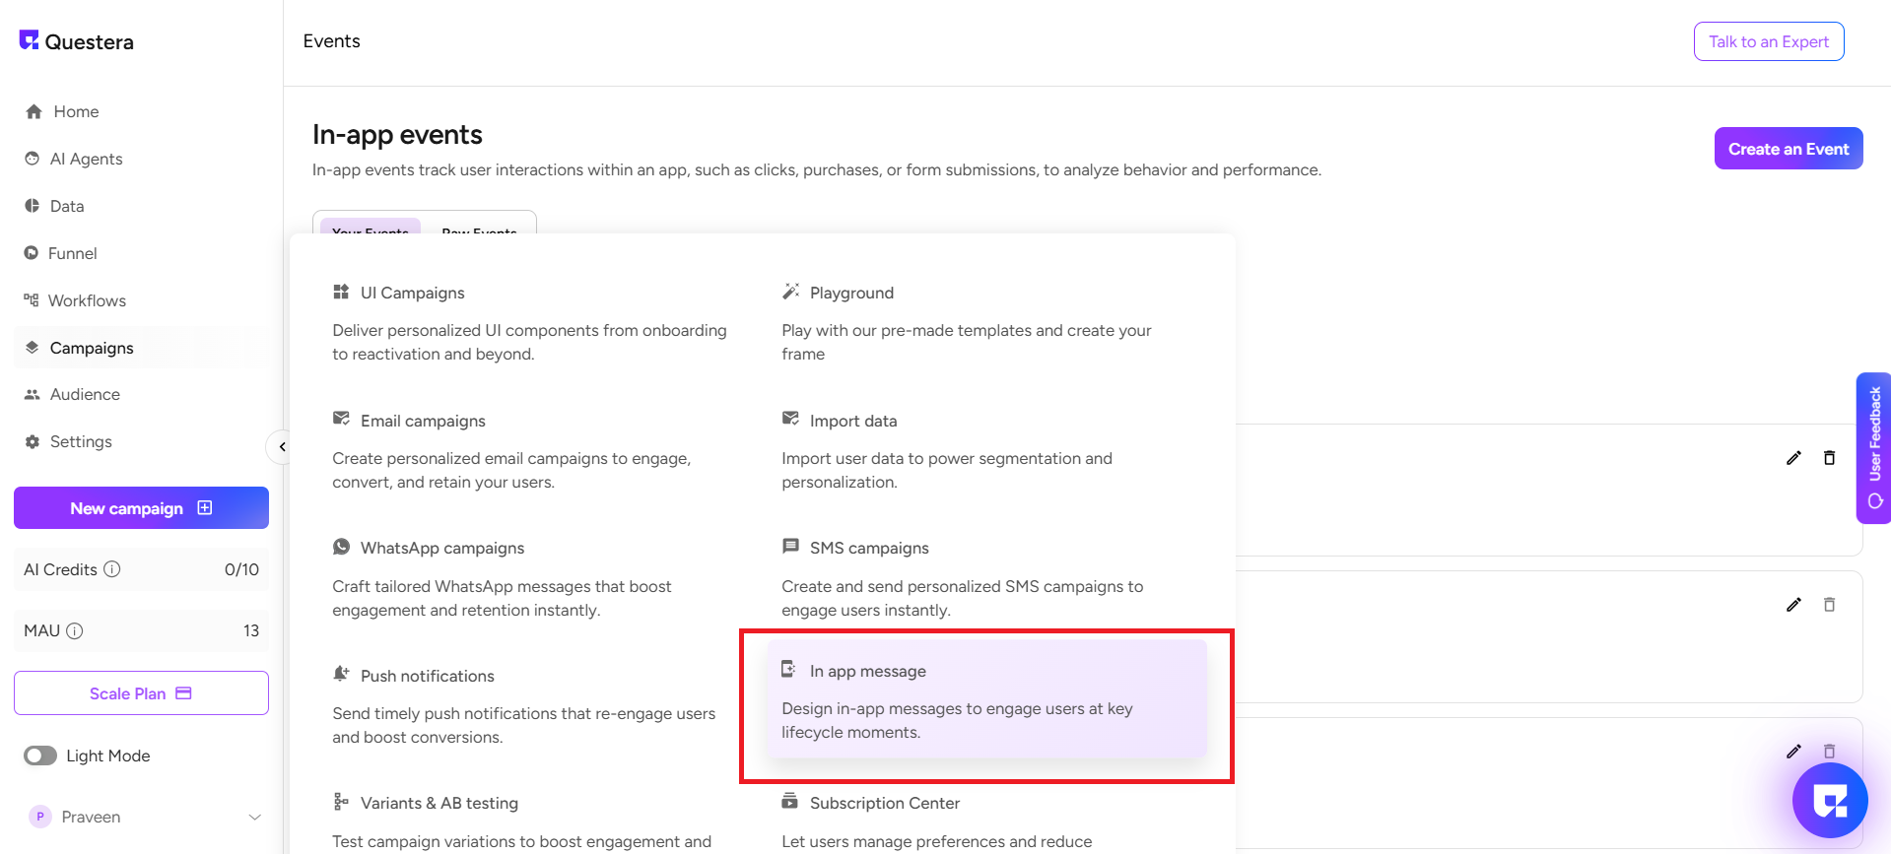Go to Funnel in the sidebar

tap(72, 253)
